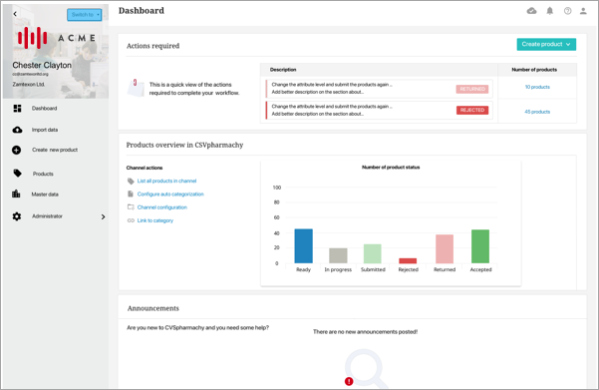Click the Master data icon
Image resolution: width=599 pixels, height=390 pixels.
16,194
